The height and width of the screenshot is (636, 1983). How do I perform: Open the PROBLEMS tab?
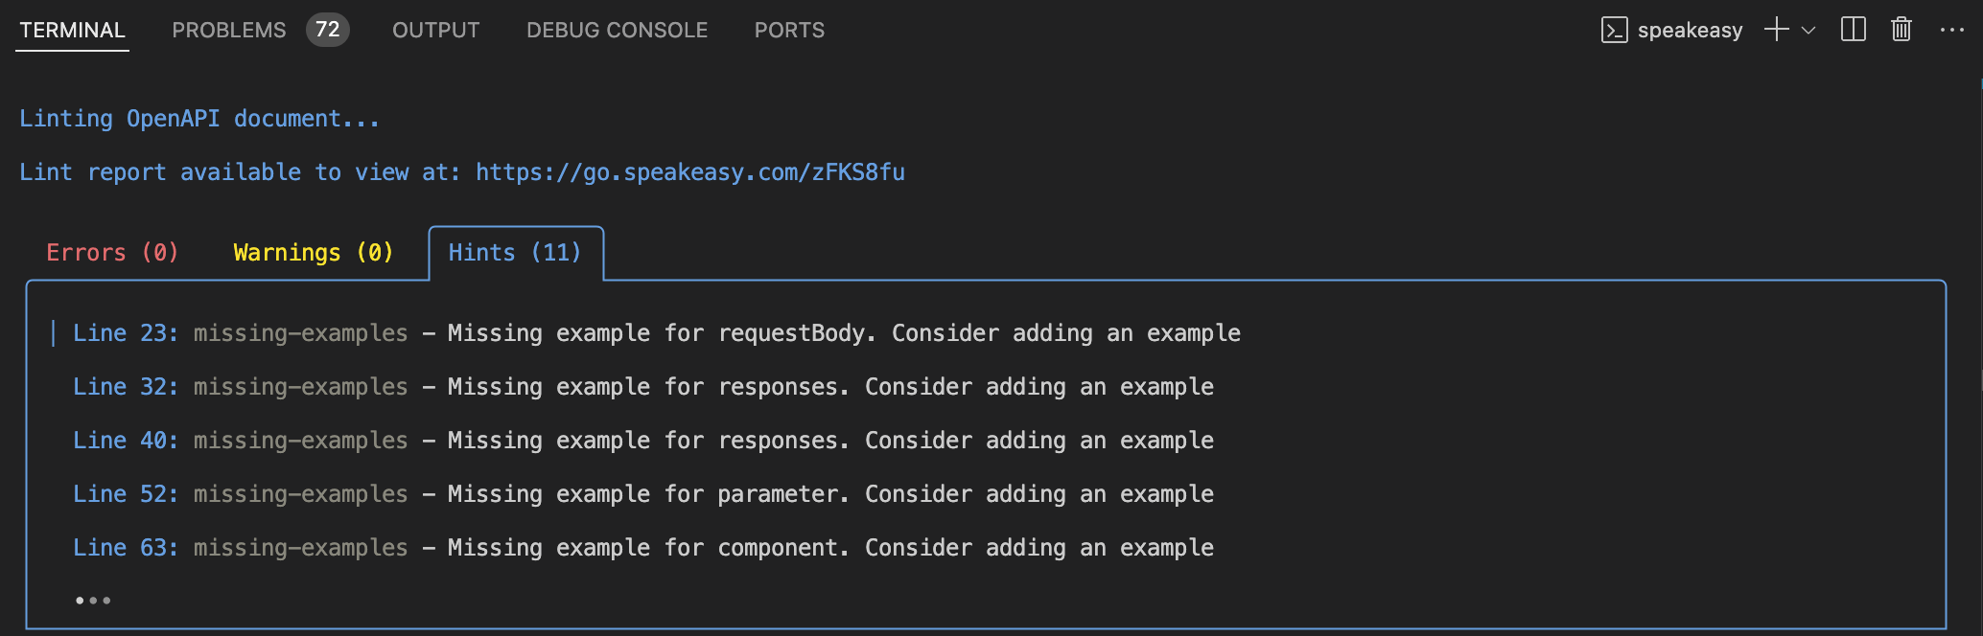(x=229, y=31)
